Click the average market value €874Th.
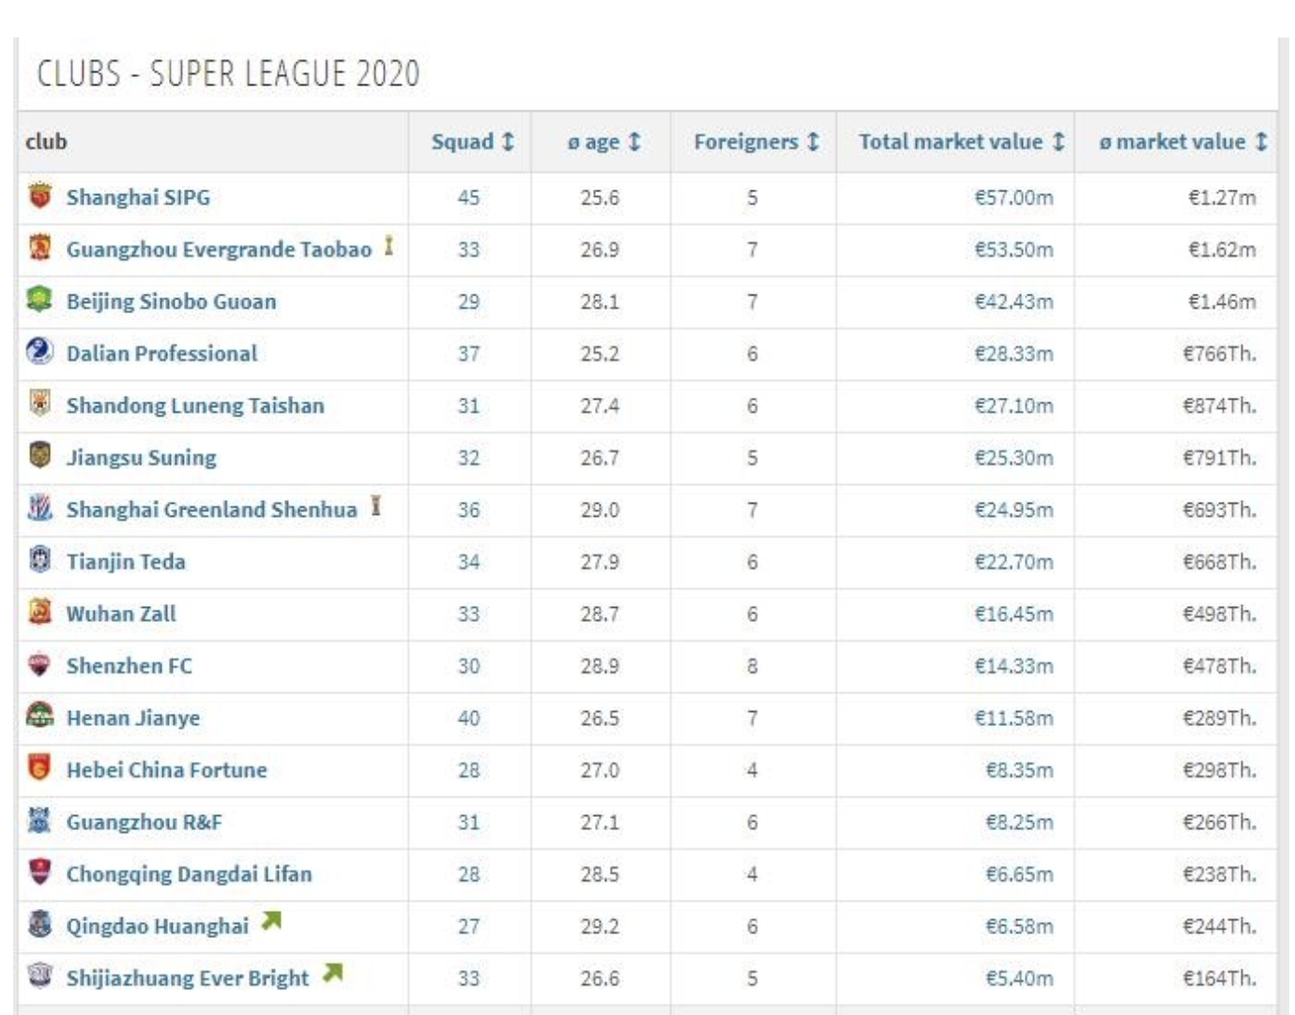This screenshot has height=1015, width=1295. [1219, 406]
